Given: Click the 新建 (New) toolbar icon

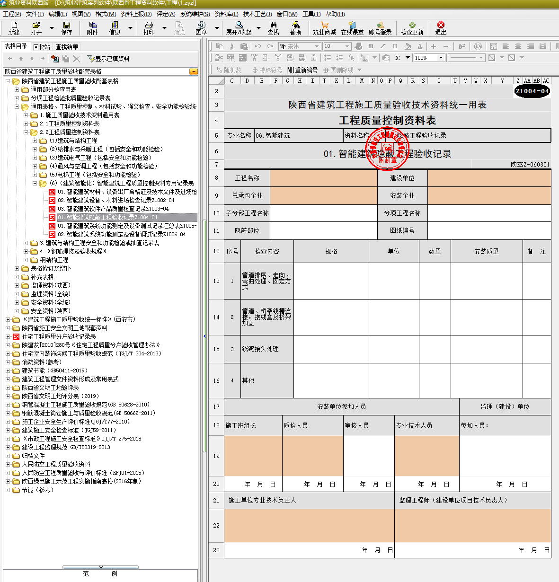Looking at the screenshot, I should pyautogui.click(x=14, y=28).
